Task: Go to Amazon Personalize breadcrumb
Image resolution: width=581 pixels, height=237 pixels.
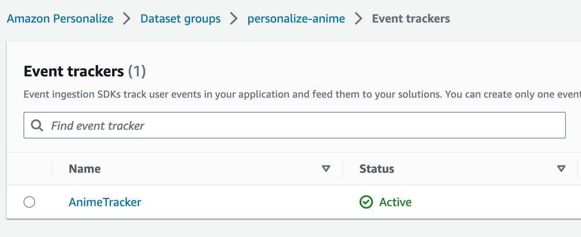Action: (x=60, y=19)
